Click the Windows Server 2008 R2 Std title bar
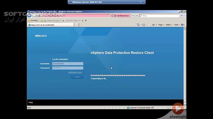 point(106,2)
